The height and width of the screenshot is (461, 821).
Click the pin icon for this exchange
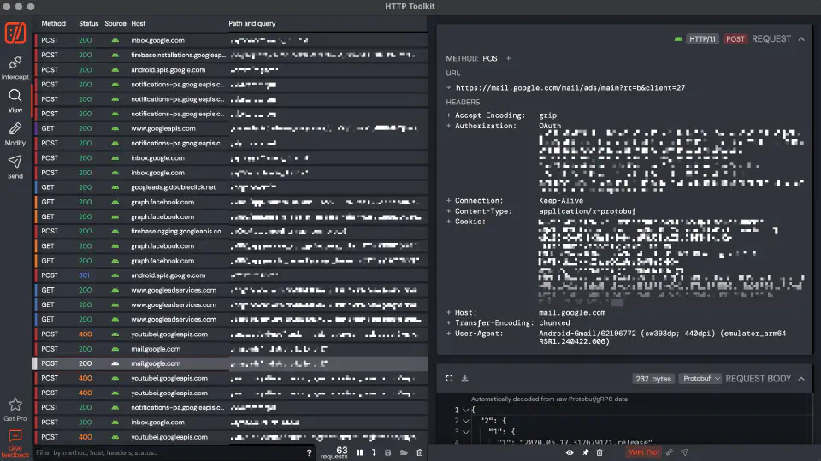pos(585,452)
